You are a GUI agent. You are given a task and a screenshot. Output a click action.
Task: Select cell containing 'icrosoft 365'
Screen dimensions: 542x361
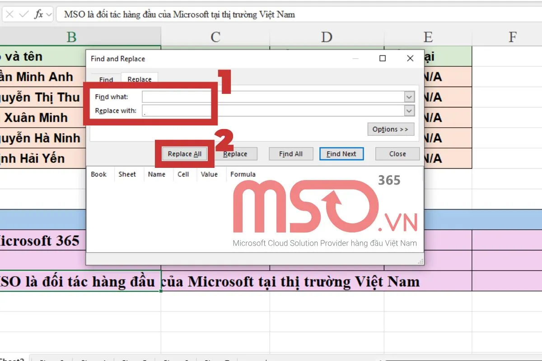coord(43,240)
